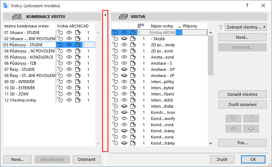Click the wireframe icon for 11 3D - ZÓNY
This screenshot has width=272, height=167.
(78, 94)
